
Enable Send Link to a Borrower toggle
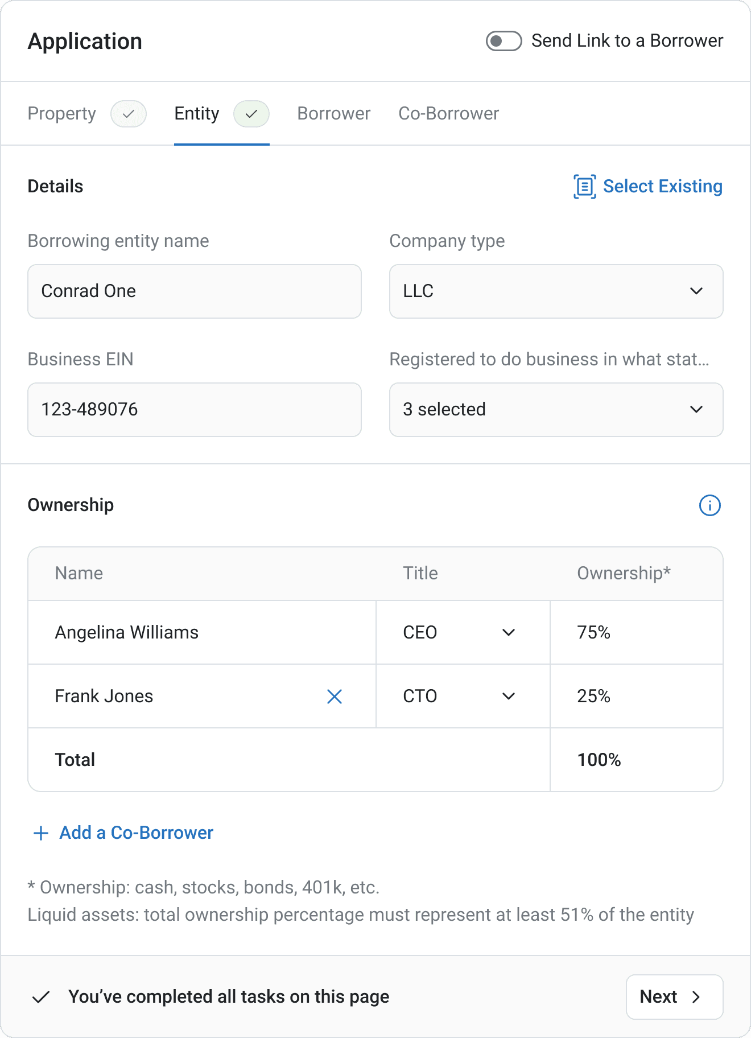coord(504,41)
